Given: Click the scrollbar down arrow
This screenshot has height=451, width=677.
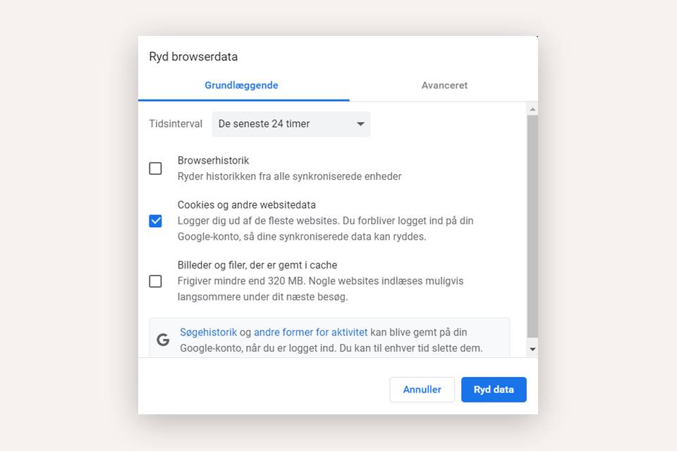Looking at the screenshot, I should click(x=533, y=348).
